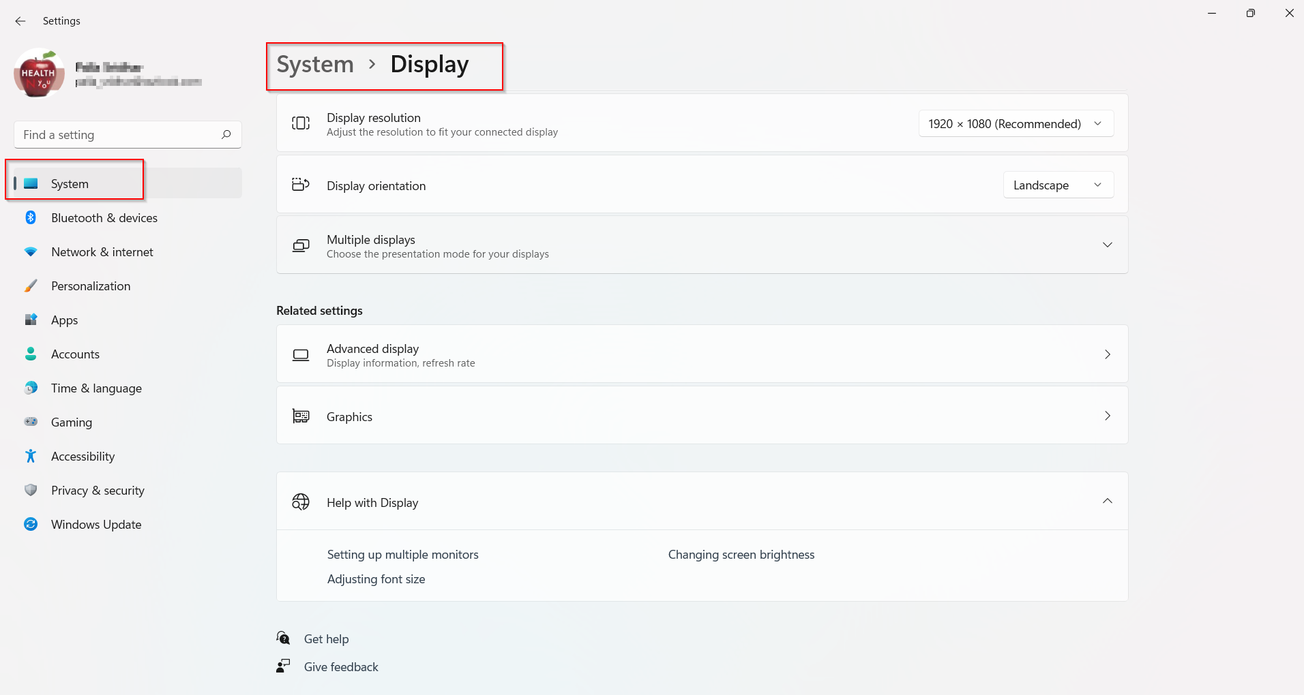1304x695 pixels.
Task: Click the Privacy & security shield icon
Action: (x=31, y=490)
